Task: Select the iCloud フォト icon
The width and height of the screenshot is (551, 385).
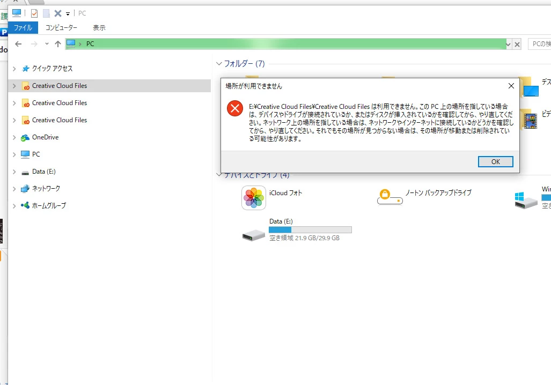Action: coord(254,198)
